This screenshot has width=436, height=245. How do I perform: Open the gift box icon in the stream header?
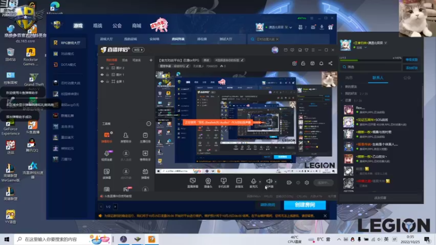(x=294, y=63)
